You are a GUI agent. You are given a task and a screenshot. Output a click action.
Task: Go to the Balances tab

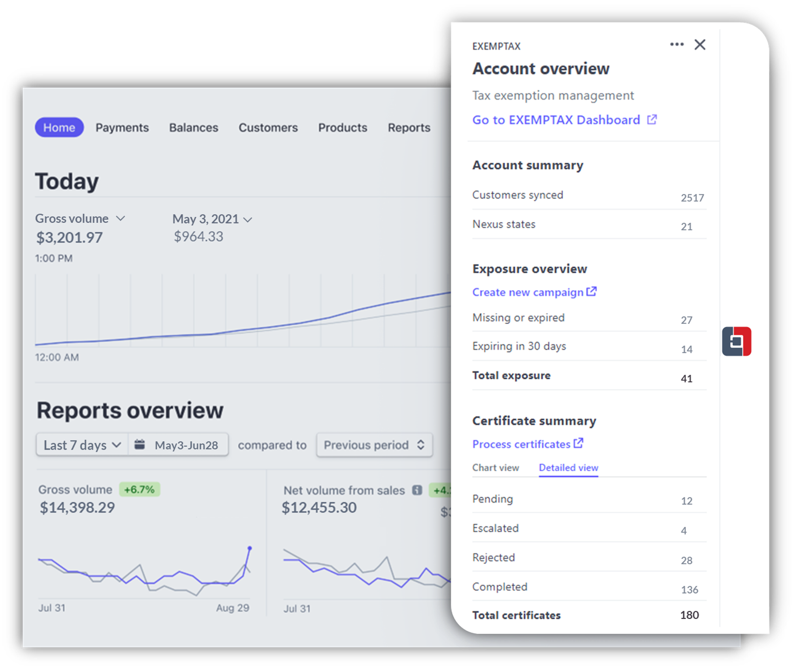[194, 127]
